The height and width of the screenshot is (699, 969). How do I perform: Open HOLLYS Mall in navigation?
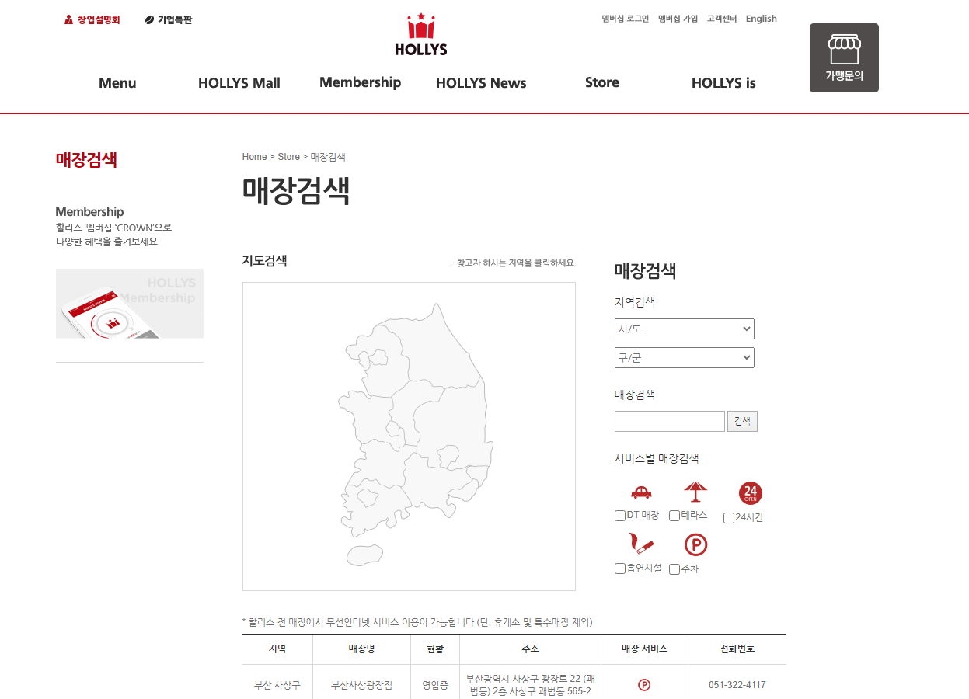pos(239,83)
